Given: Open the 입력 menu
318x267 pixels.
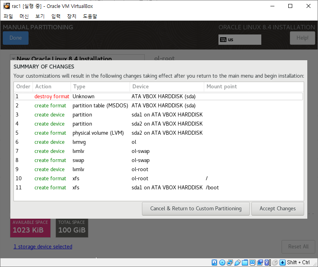Looking at the screenshot, I should tap(56, 16).
